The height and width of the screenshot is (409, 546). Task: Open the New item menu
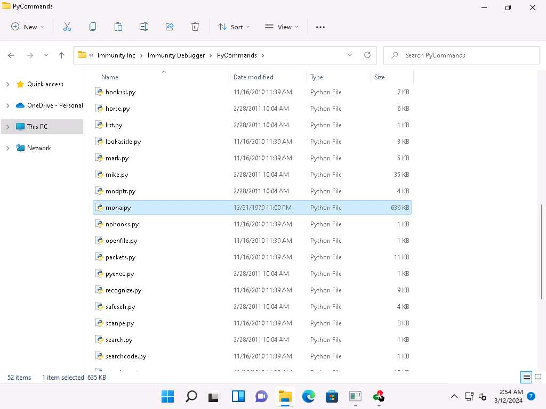click(x=28, y=27)
